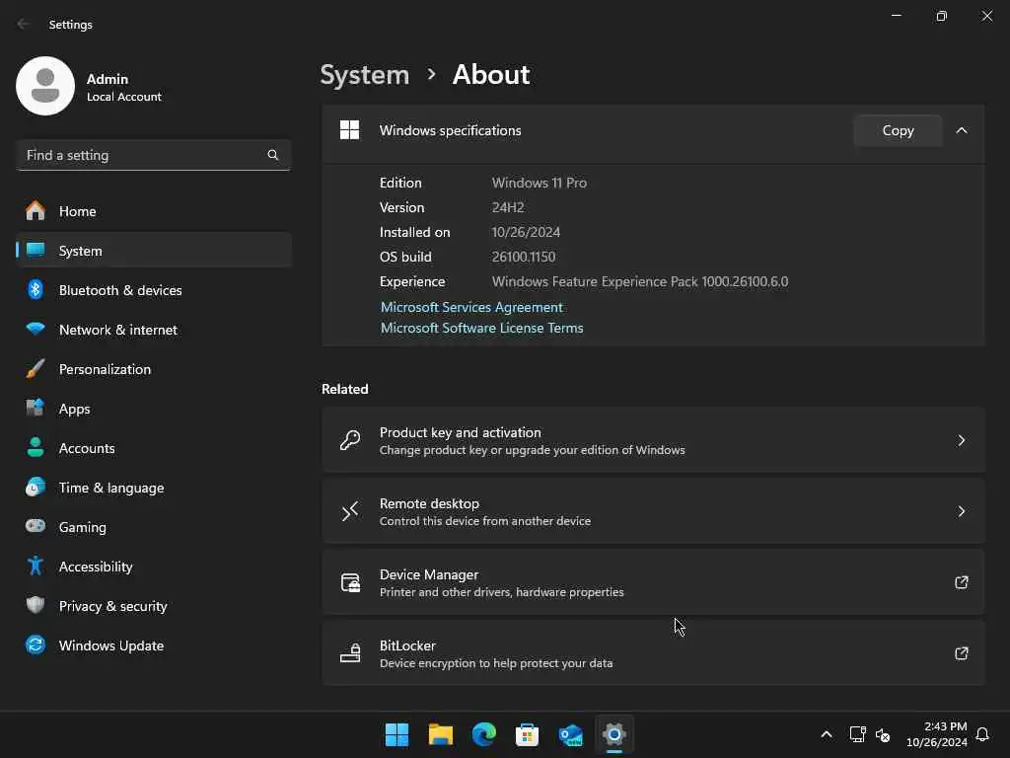Image resolution: width=1010 pixels, height=758 pixels.
Task: Click the Time & language globe-clock icon
Action: (x=36, y=487)
